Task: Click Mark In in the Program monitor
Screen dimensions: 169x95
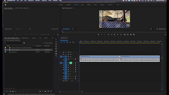Action: [x=102, y=35]
